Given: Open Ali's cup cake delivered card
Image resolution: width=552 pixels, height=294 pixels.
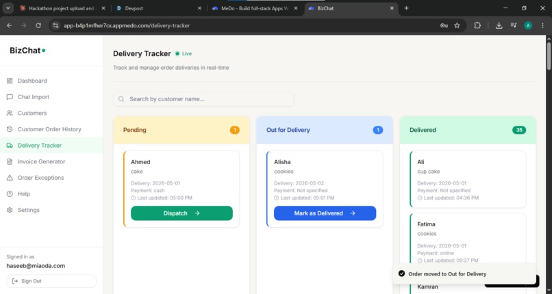Looking at the screenshot, I should (468, 180).
